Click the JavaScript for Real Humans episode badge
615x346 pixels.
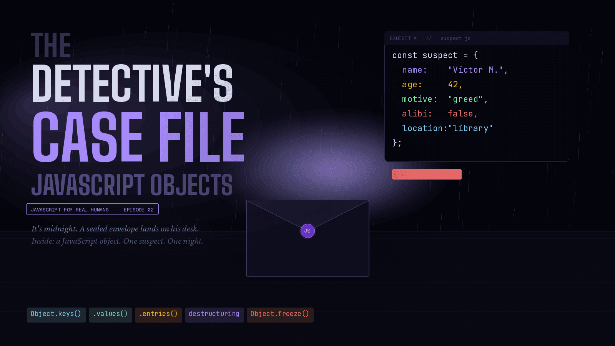[92, 210]
